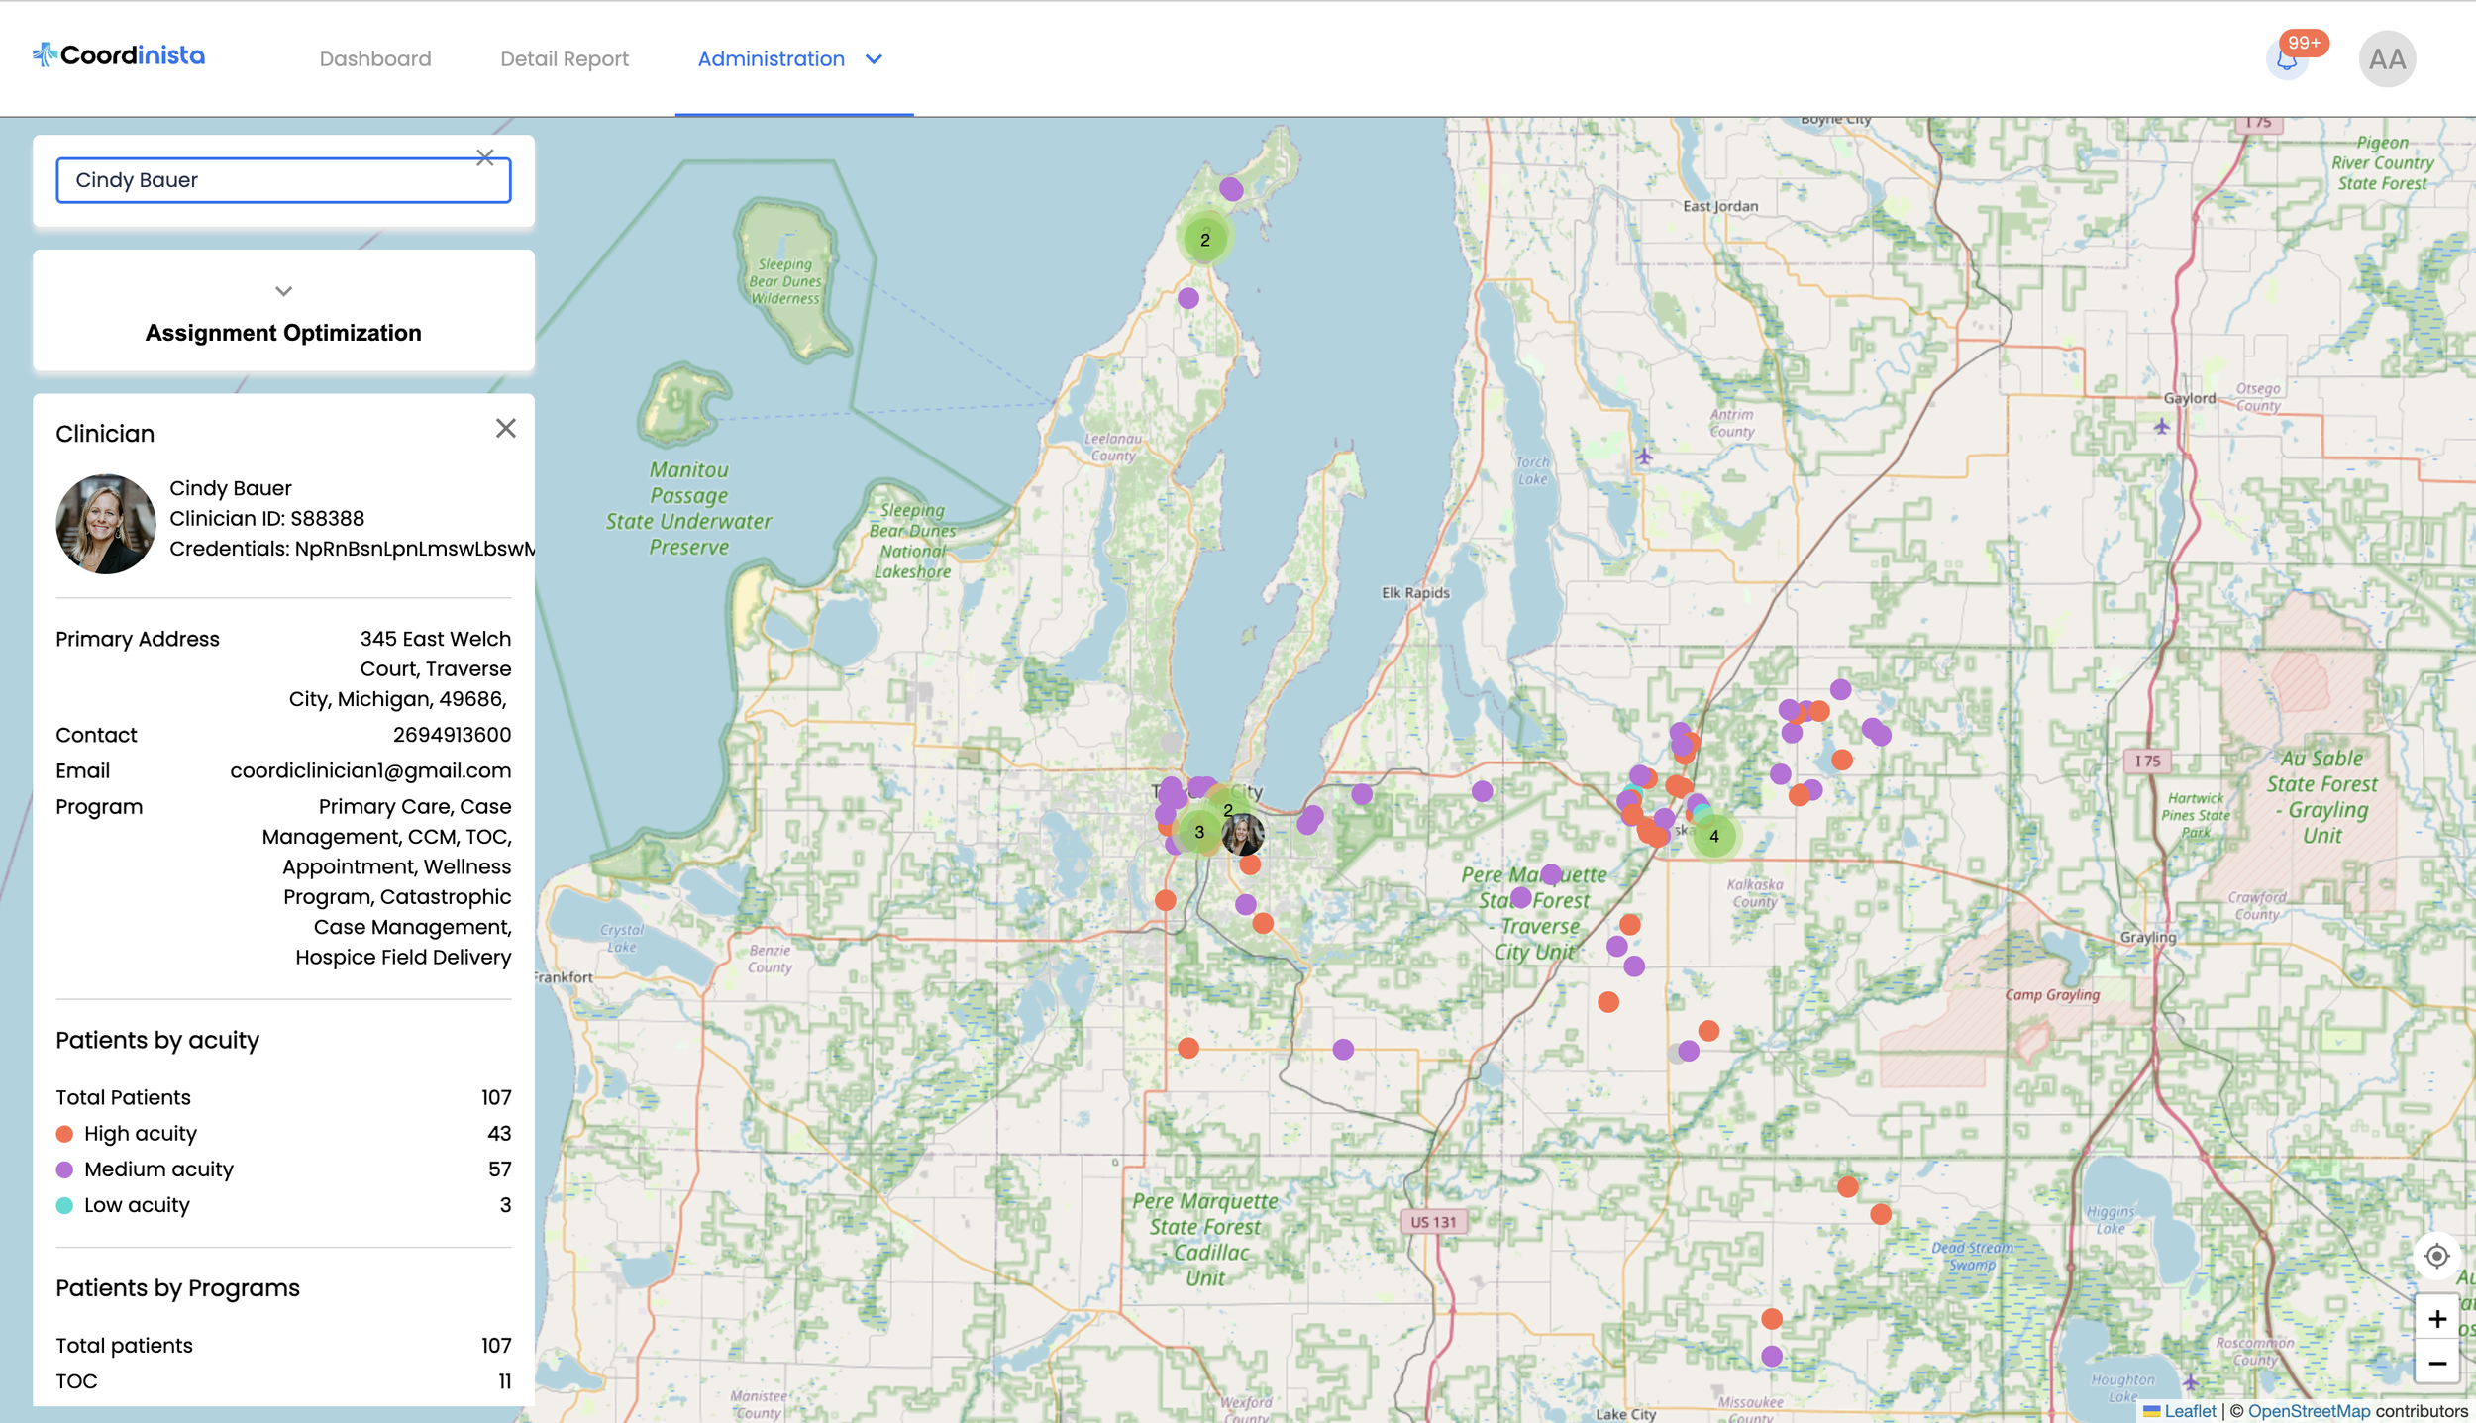2476x1423 pixels.
Task: Zoom out the map with minus button
Action: click(x=2436, y=1364)
